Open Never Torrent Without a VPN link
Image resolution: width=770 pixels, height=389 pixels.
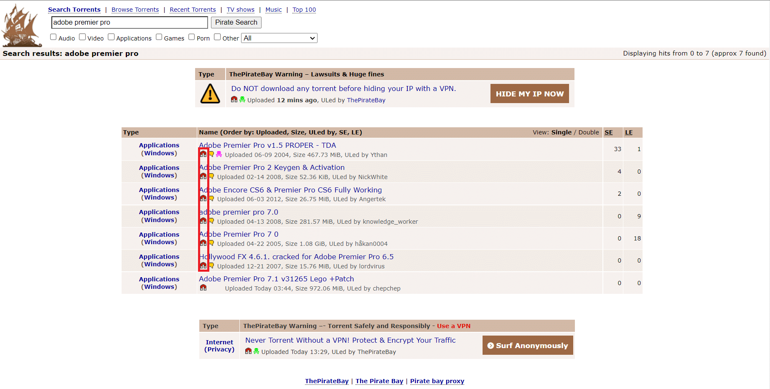pos(350,340)
